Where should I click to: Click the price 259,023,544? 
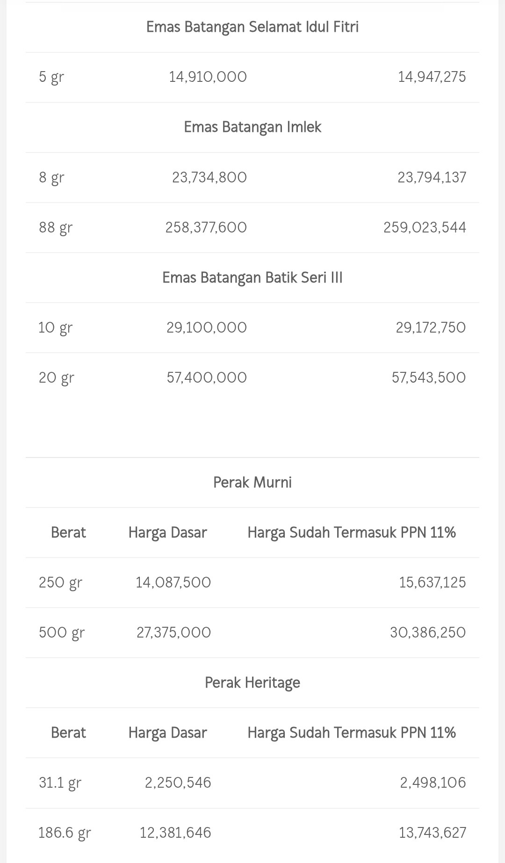click(425, 227)
